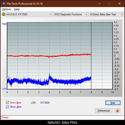Open the Options menu
The image size is (125, 125).
[x=7, y=9]
